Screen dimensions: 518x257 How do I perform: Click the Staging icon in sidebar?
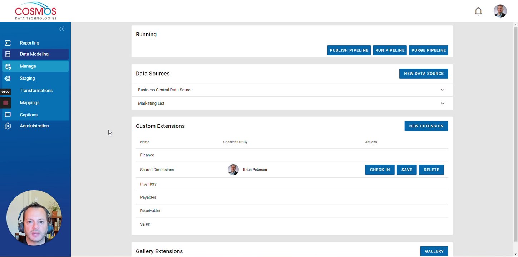[8, 79]
